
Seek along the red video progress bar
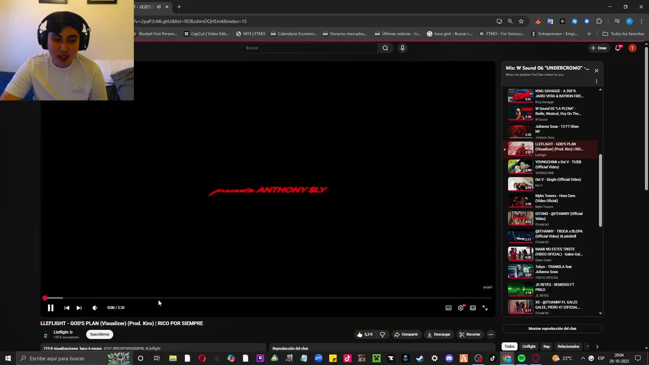tap(268, 298)
